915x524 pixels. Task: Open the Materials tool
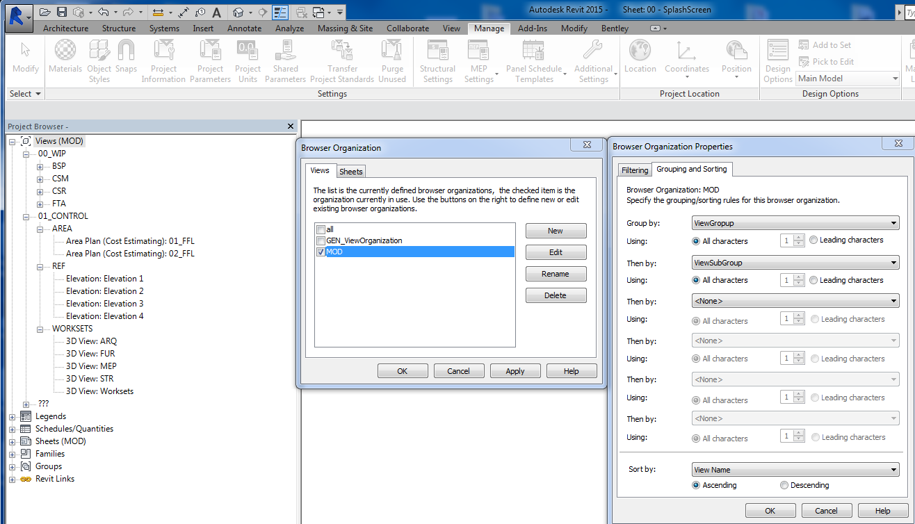65,57
